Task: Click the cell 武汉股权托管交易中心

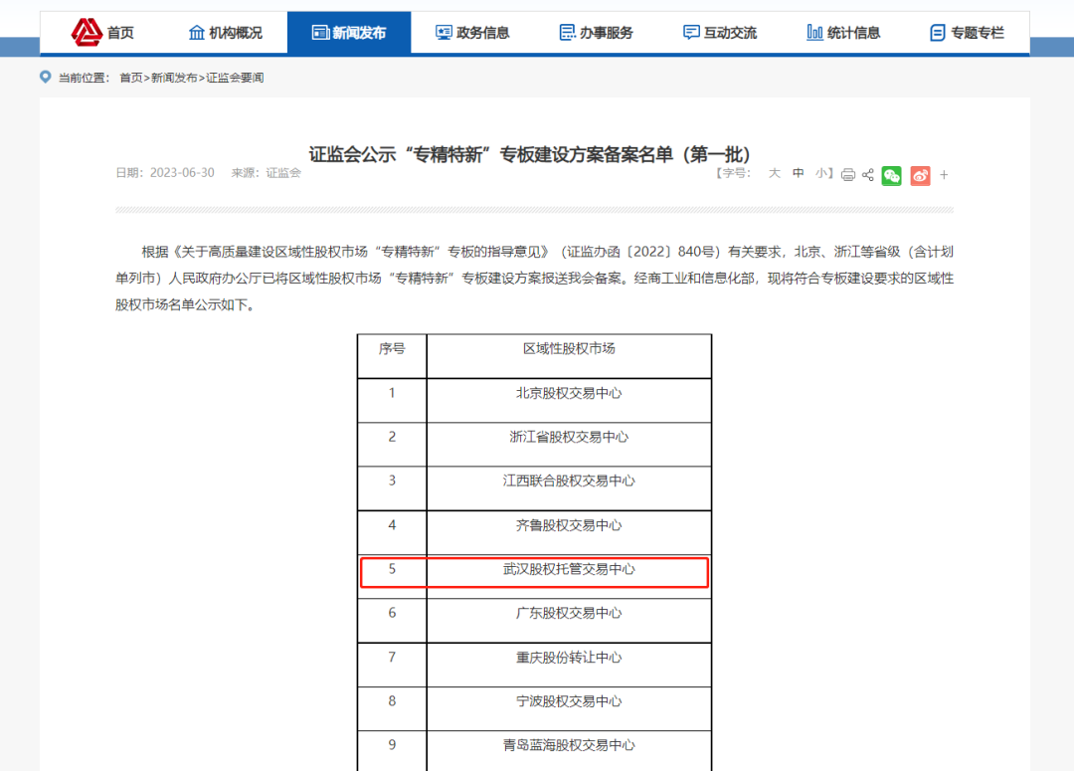Action: point(569,569)
